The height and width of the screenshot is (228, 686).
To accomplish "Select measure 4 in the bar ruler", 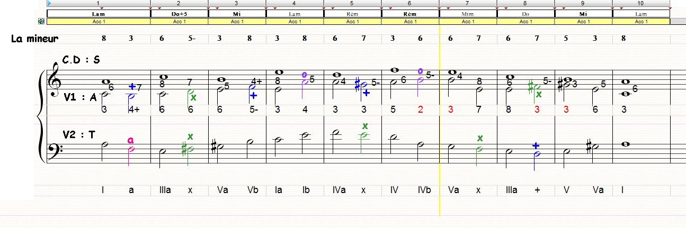I will coord(295,3).
